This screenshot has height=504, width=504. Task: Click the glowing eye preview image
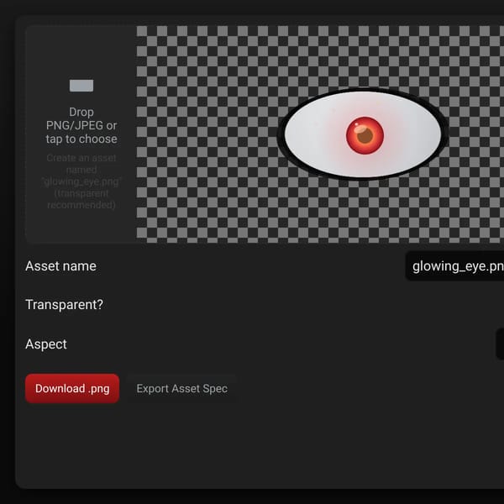coord(363,134)
